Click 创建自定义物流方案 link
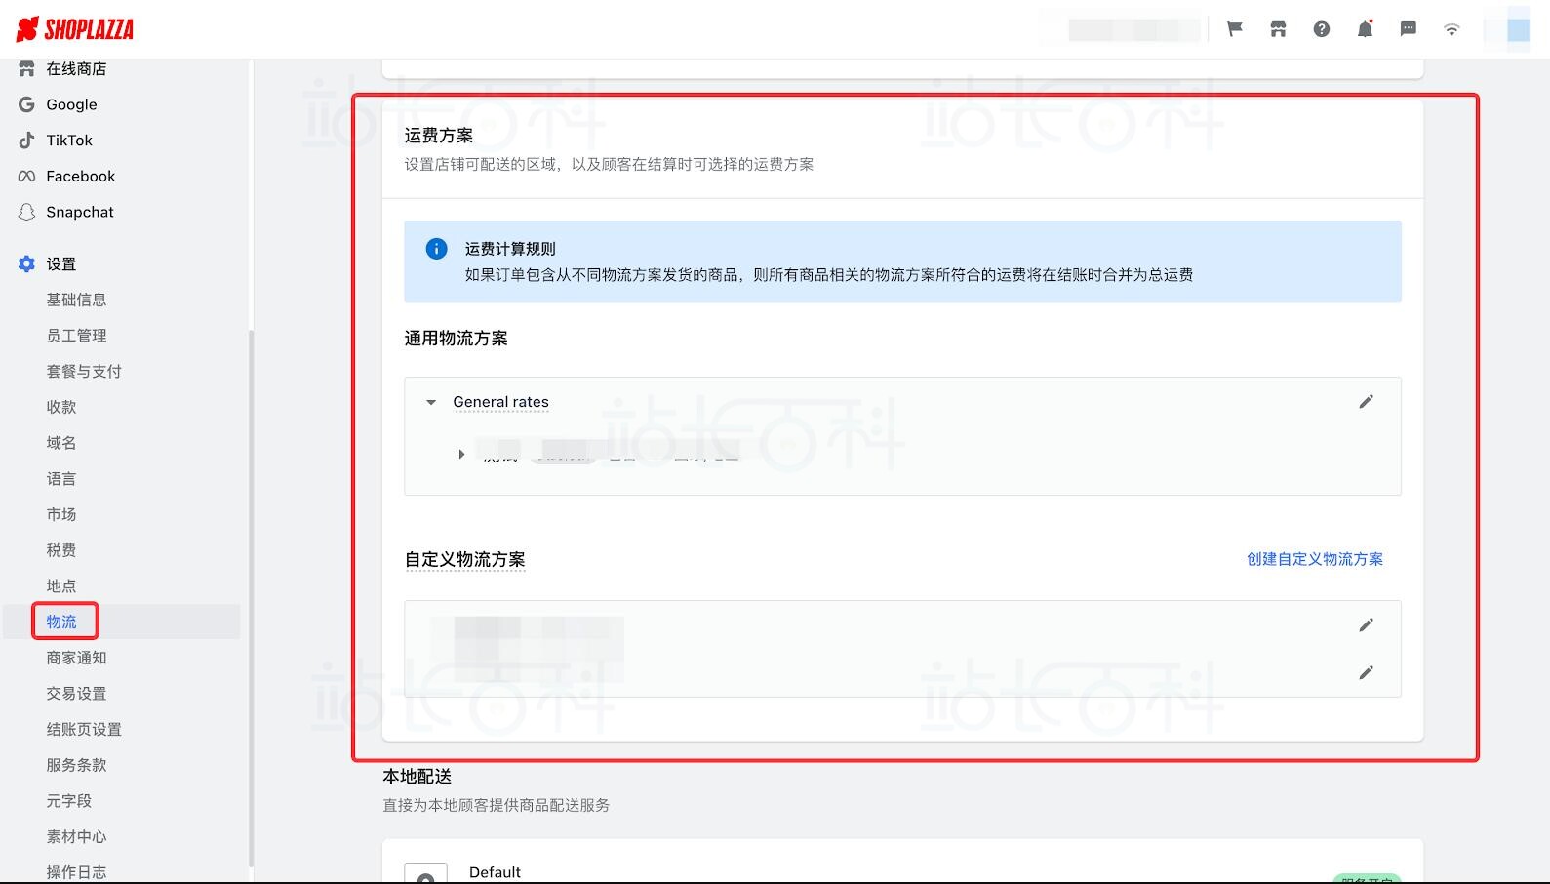1550x884 pixels. coord(1314,559)
